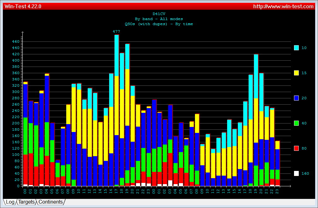Click the legend label for 160 band
This screenshot has height=208, width=318.
pyautogui.click(x=305, y=173)
